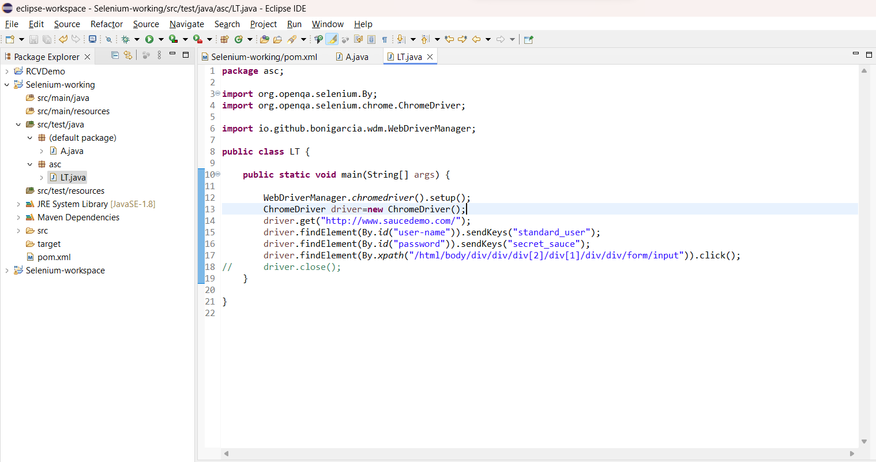Click the Collapse All icon in Package Explorer
The height and width of the screenshot is (462, 876).
tap(115, 55)
